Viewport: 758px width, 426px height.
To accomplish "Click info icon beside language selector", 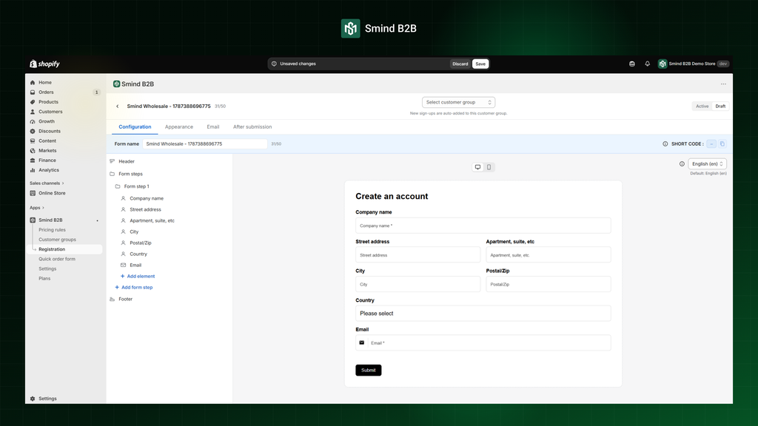I will point(682,164).
